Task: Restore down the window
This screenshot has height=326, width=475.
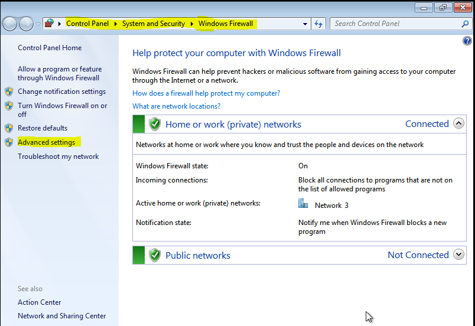Action: coord(443,8)
